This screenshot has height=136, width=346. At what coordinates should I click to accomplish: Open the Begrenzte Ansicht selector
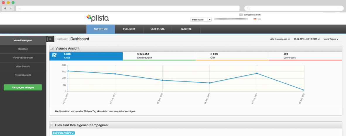(x=63, y=133)
